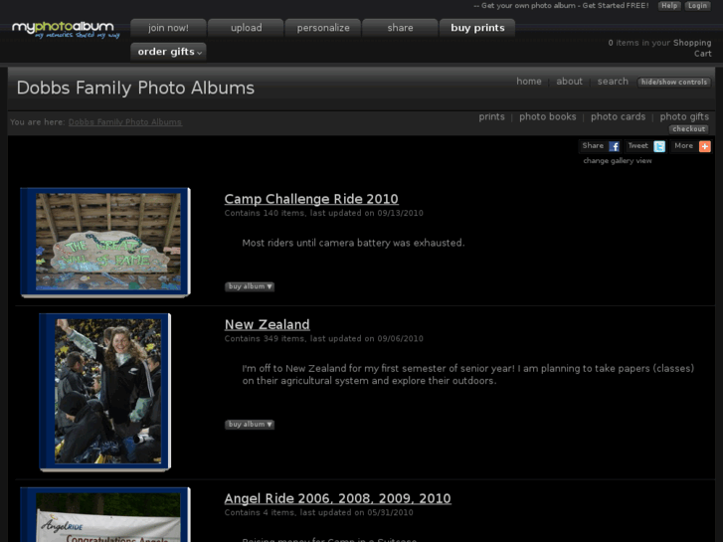Open the Shopping Cart link
Viewport: 723px width, 542px height.
coord(692,48)
